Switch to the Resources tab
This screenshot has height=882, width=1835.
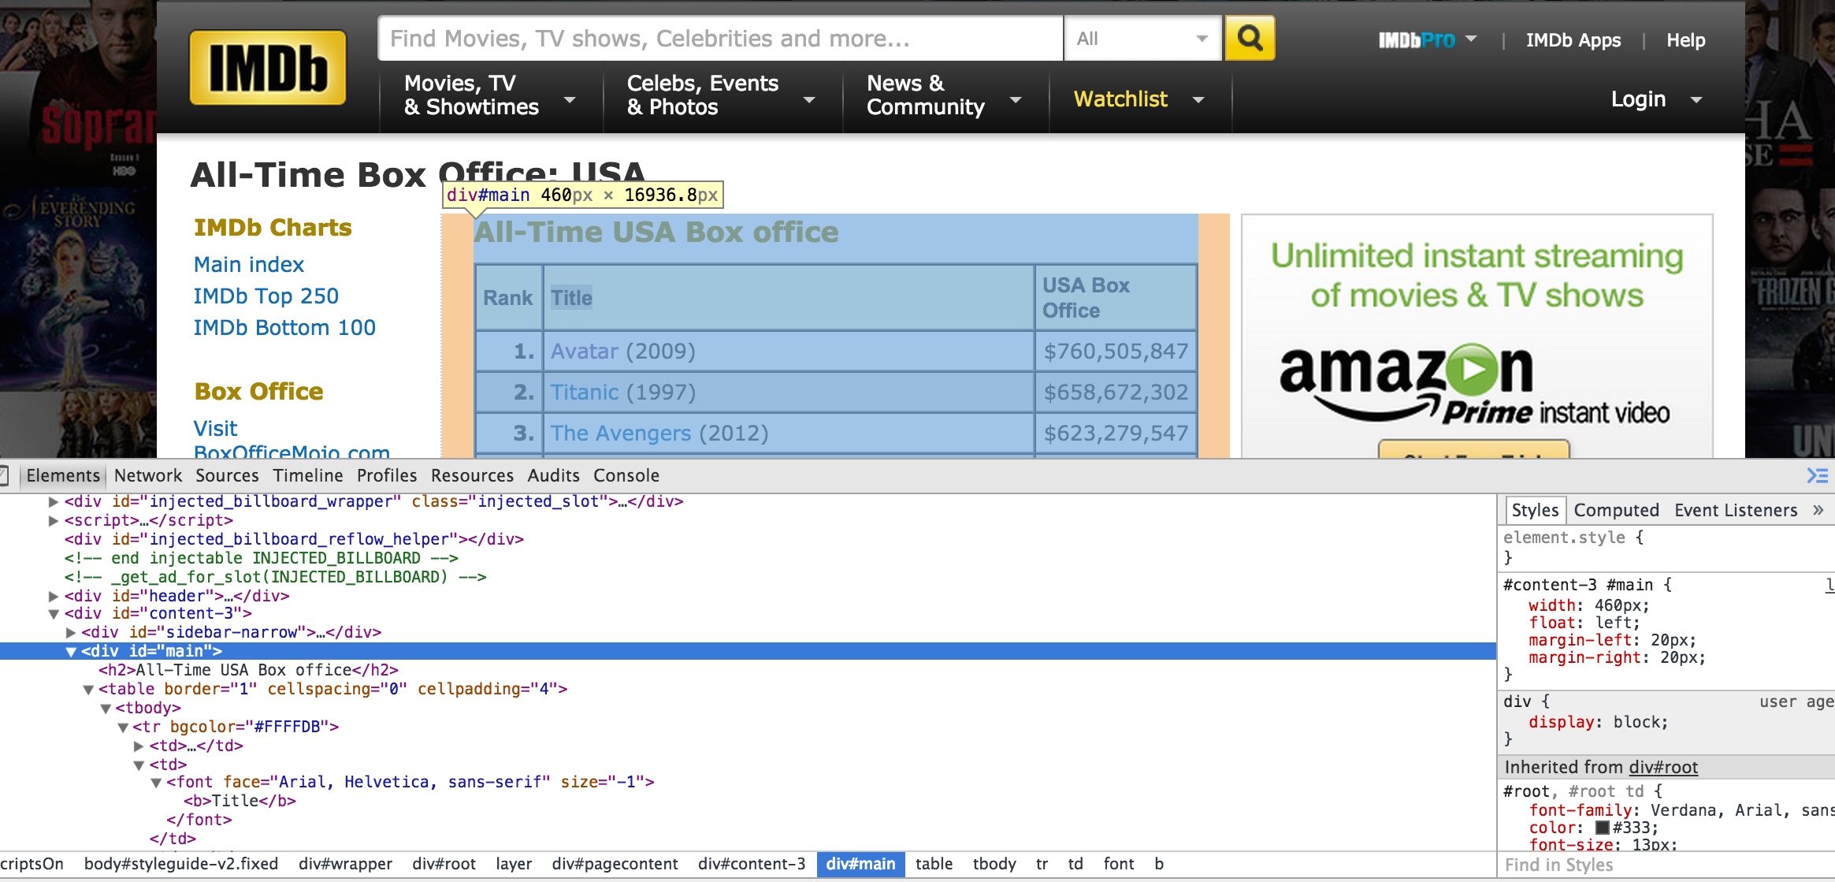472,475
